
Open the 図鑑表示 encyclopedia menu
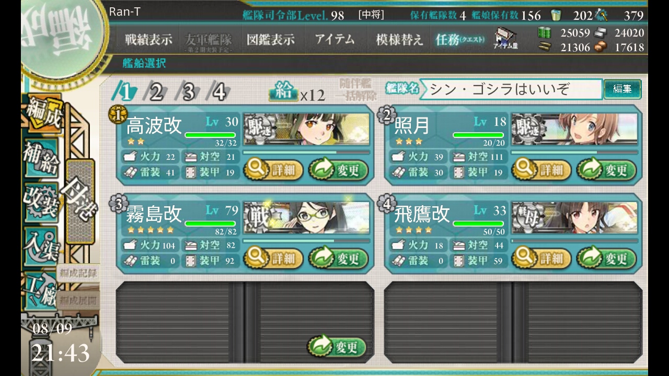(x=271, y=40)
